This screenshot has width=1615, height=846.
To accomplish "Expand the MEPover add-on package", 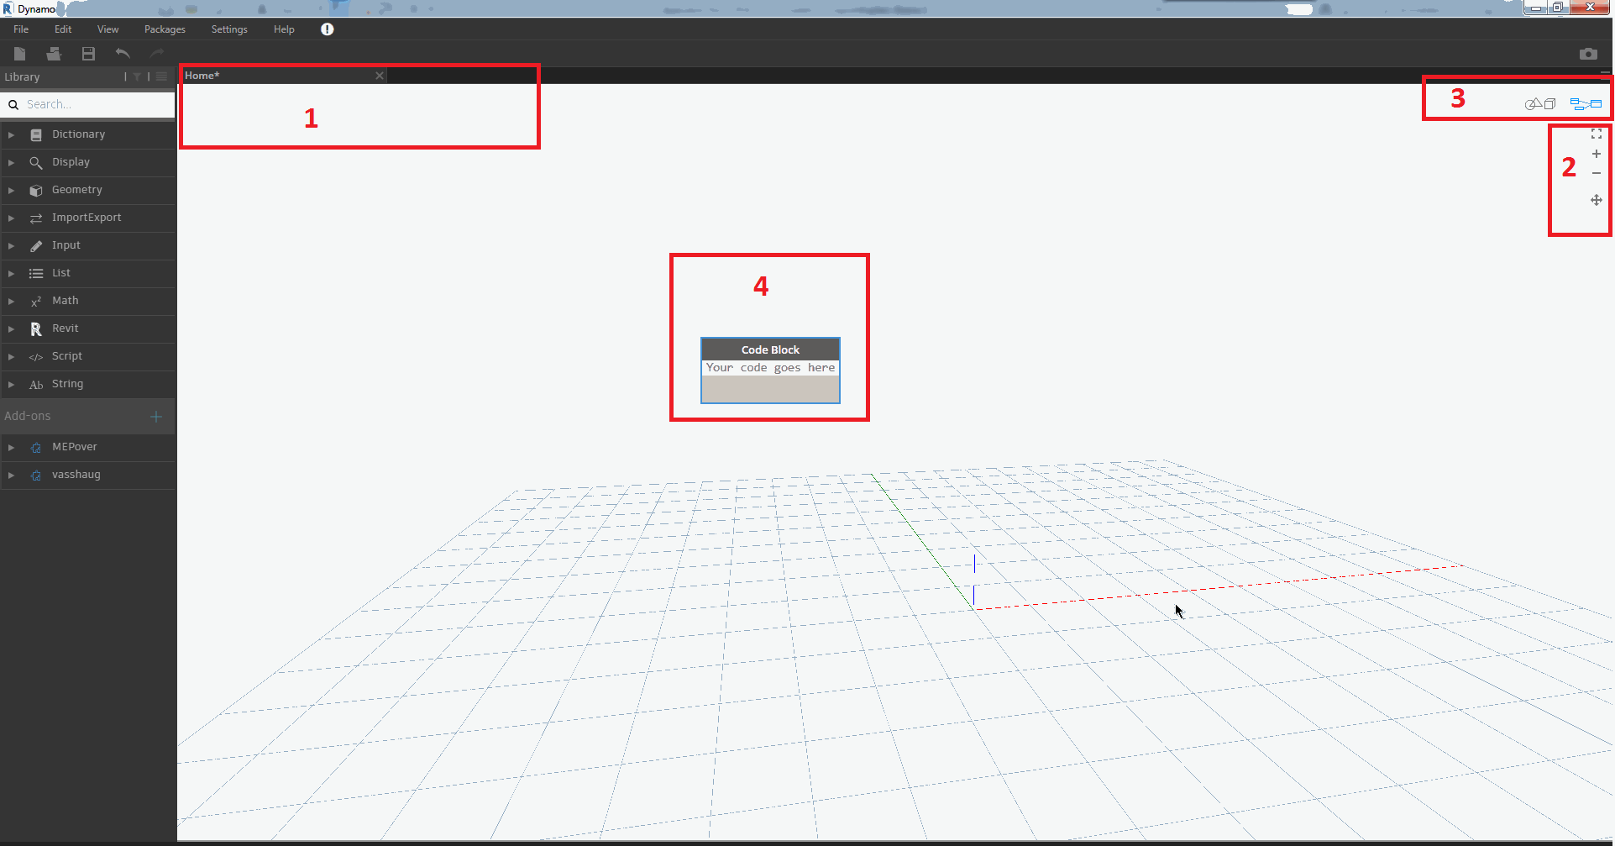I will (x=74, y=447).
